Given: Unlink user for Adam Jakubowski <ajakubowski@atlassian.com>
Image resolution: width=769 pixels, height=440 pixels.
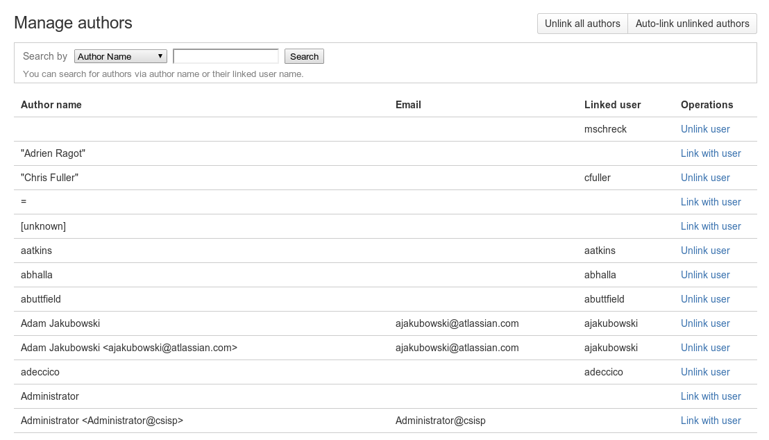Looking at the screenshot, I should pyautogui.click(x=705, y=348).
